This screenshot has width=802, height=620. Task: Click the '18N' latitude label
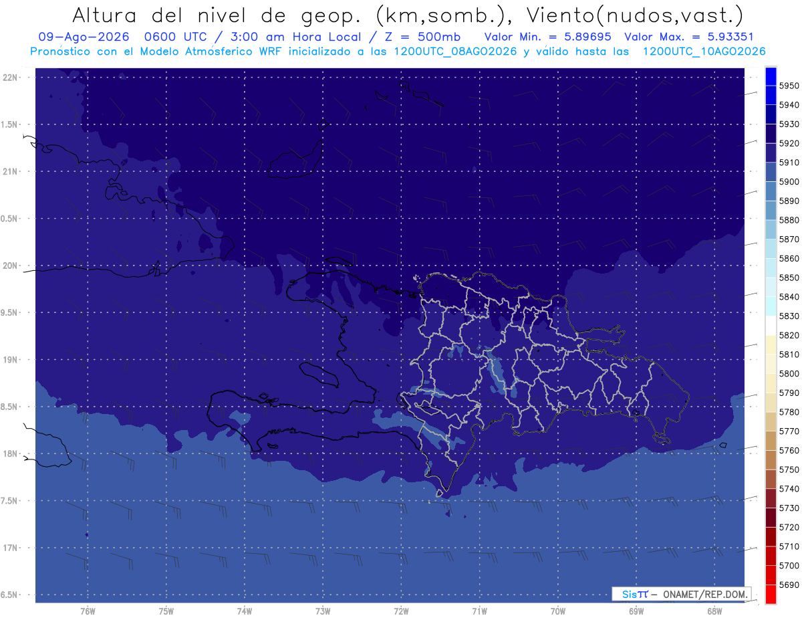pyautogui.click(x=11, y=453)
